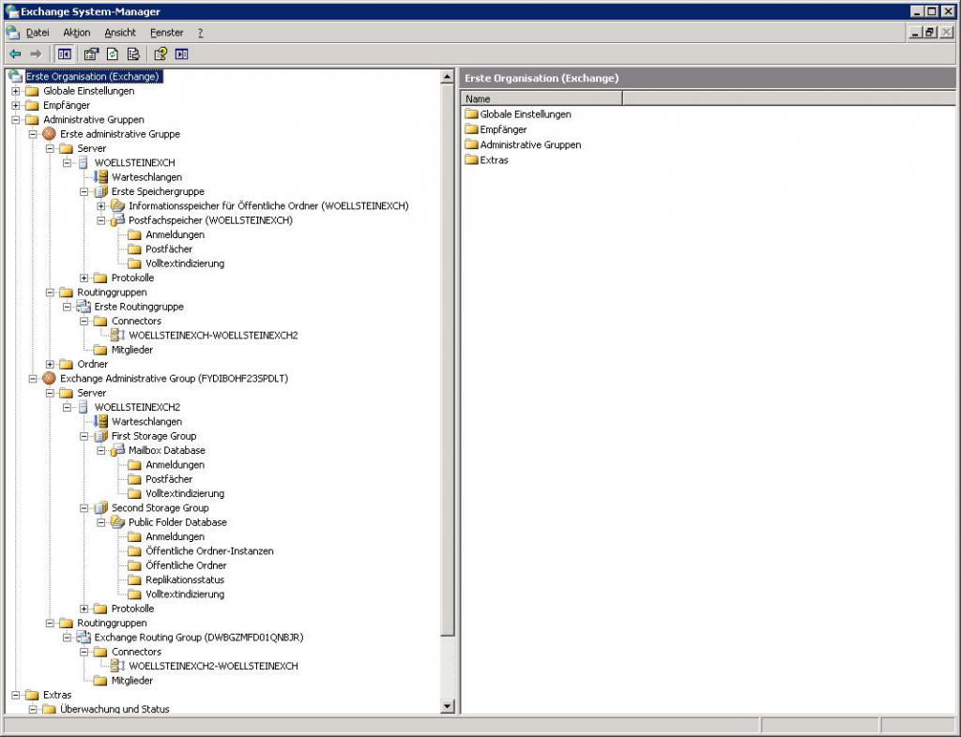Collapse Erste administrative Gruppe node
Image resolution: width=961 pixels, height=737 pixels.
(x=33, y=134)
